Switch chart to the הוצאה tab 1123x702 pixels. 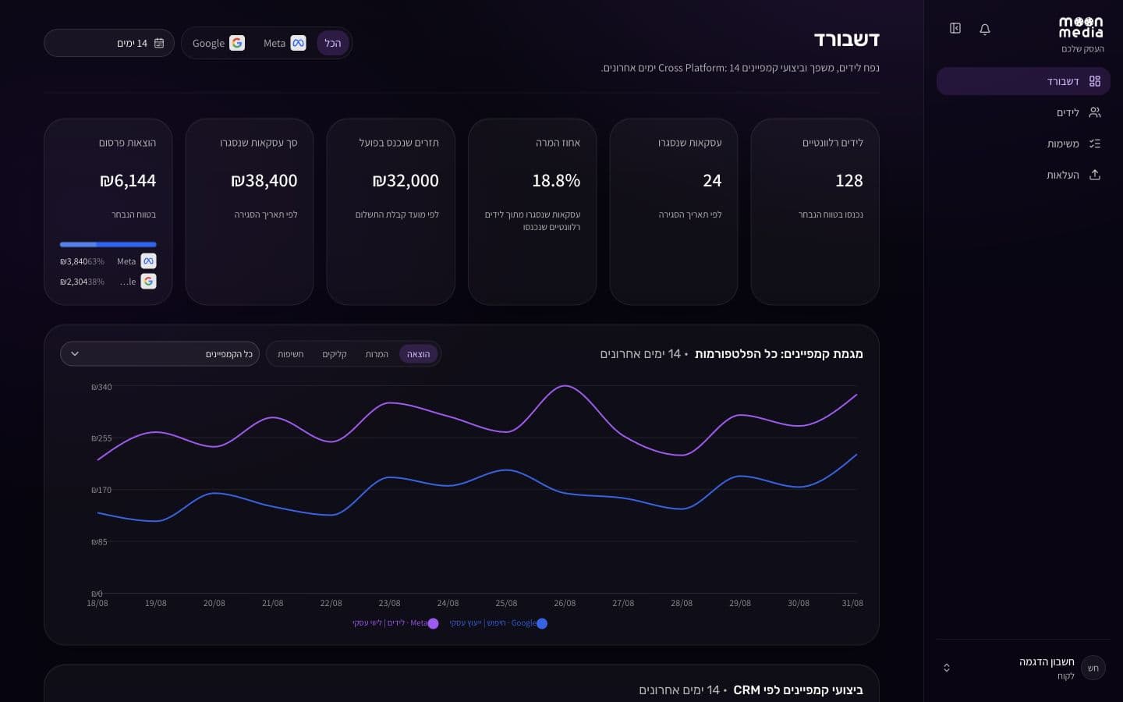[x=419, y=354]
